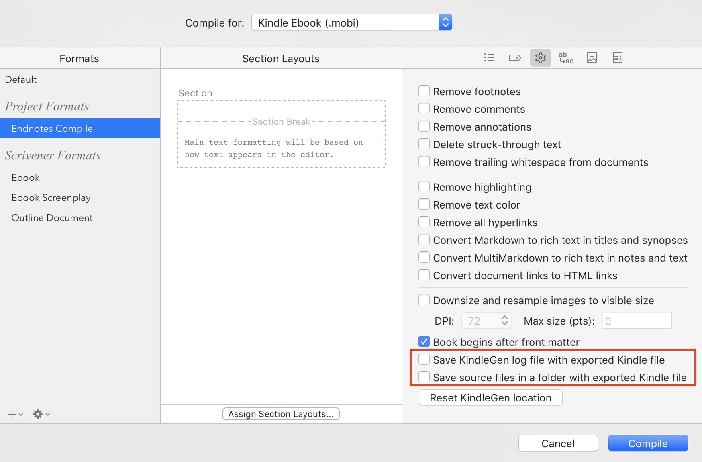Select the Section layout preview box
Image resolution: width=702 pixels, height=462 pixels.
[x=281, y=134]
